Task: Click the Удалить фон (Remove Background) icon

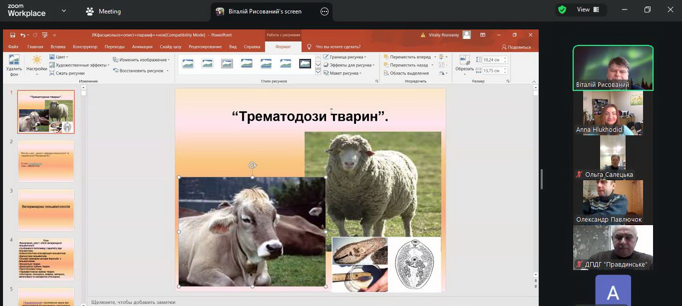Action: tap(14, 61)
